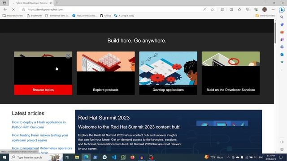Open Browser essentials heart icon

click(256, 9)
